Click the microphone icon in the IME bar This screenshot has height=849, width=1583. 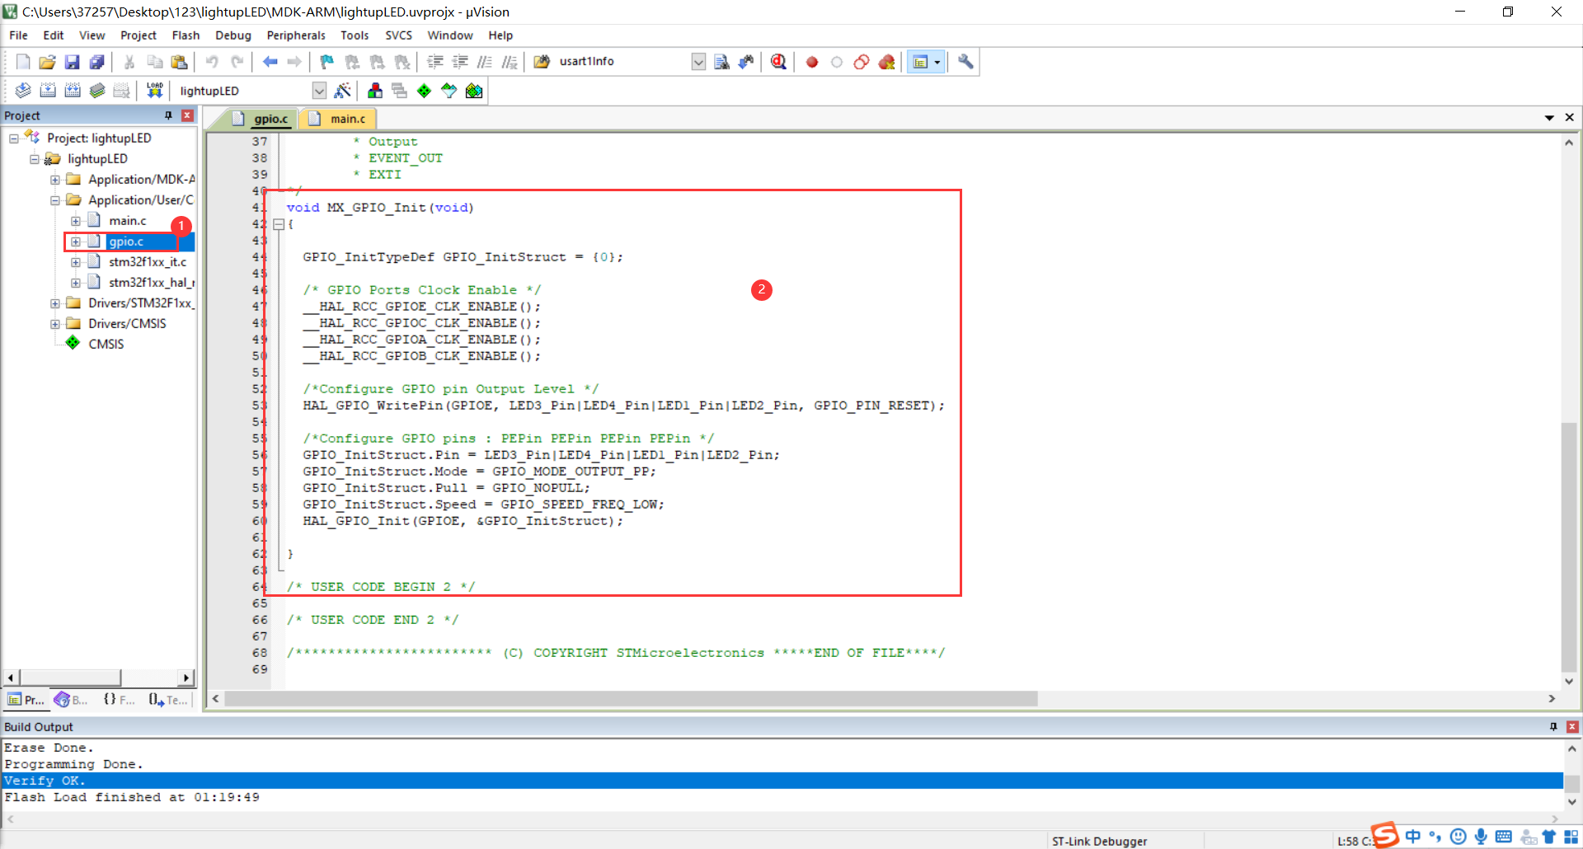[1481, 837]
